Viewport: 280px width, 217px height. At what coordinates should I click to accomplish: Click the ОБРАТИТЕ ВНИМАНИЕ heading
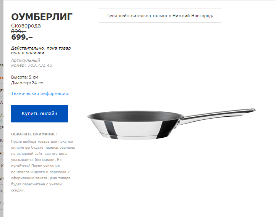tap(34, 134)
